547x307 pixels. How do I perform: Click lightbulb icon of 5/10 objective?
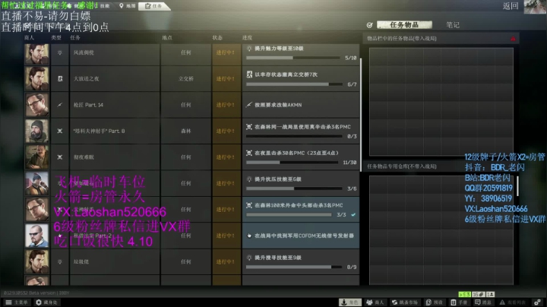[249, 49]
